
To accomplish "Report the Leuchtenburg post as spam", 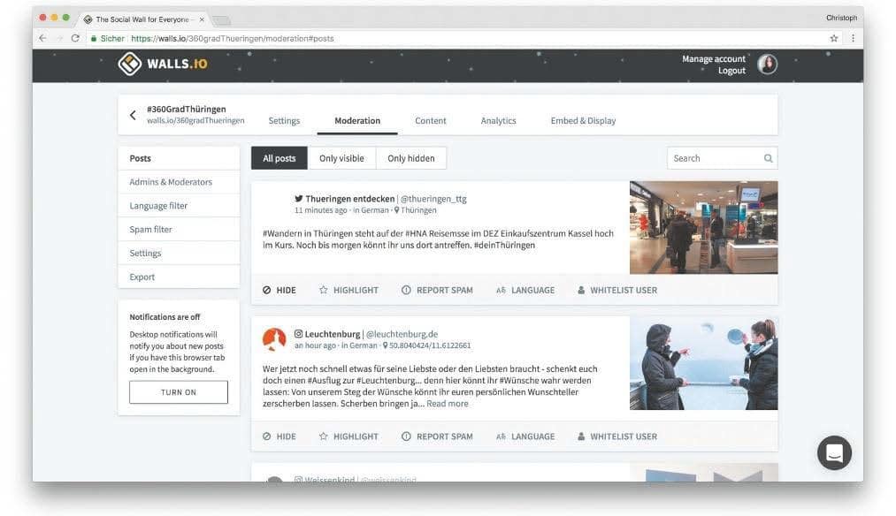I will [x=437, y=436].
